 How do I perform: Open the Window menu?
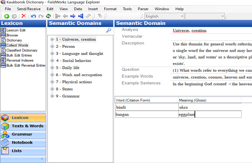pos(162,9)
